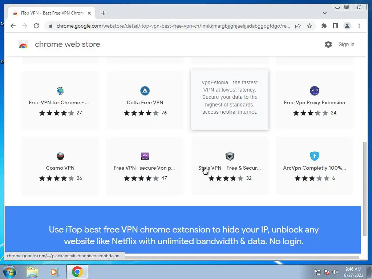Open File Explorer from the taskbar

click(x=32, y=272)
